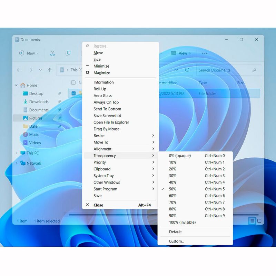The height and width of the screenshot is (276, 276).
Task: Open the Move To submenu
Action: tap(120, 142)
